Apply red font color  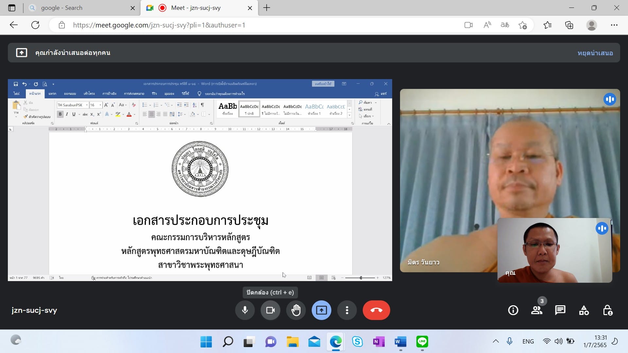(x=129, y=114)
